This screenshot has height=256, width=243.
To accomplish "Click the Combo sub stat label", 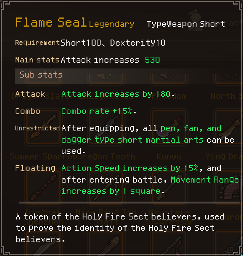I will pos(27,111).
